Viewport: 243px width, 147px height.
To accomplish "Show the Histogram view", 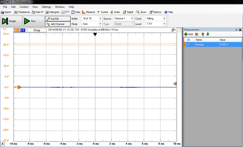I will 53,12.
